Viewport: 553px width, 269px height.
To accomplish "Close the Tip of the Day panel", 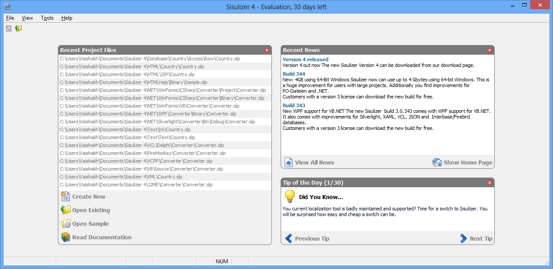I will [489, 183].
